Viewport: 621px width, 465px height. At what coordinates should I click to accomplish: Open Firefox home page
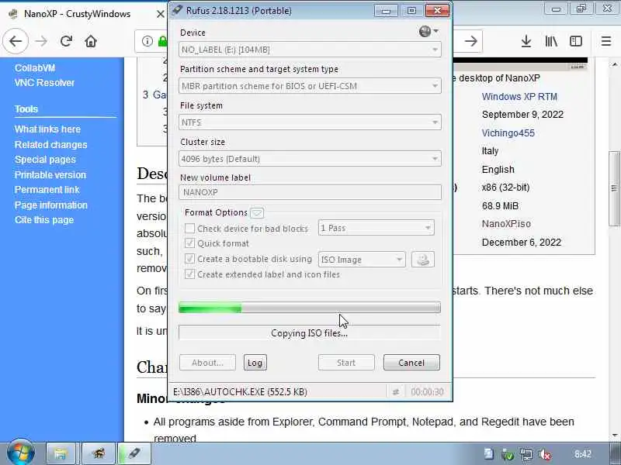91,41
